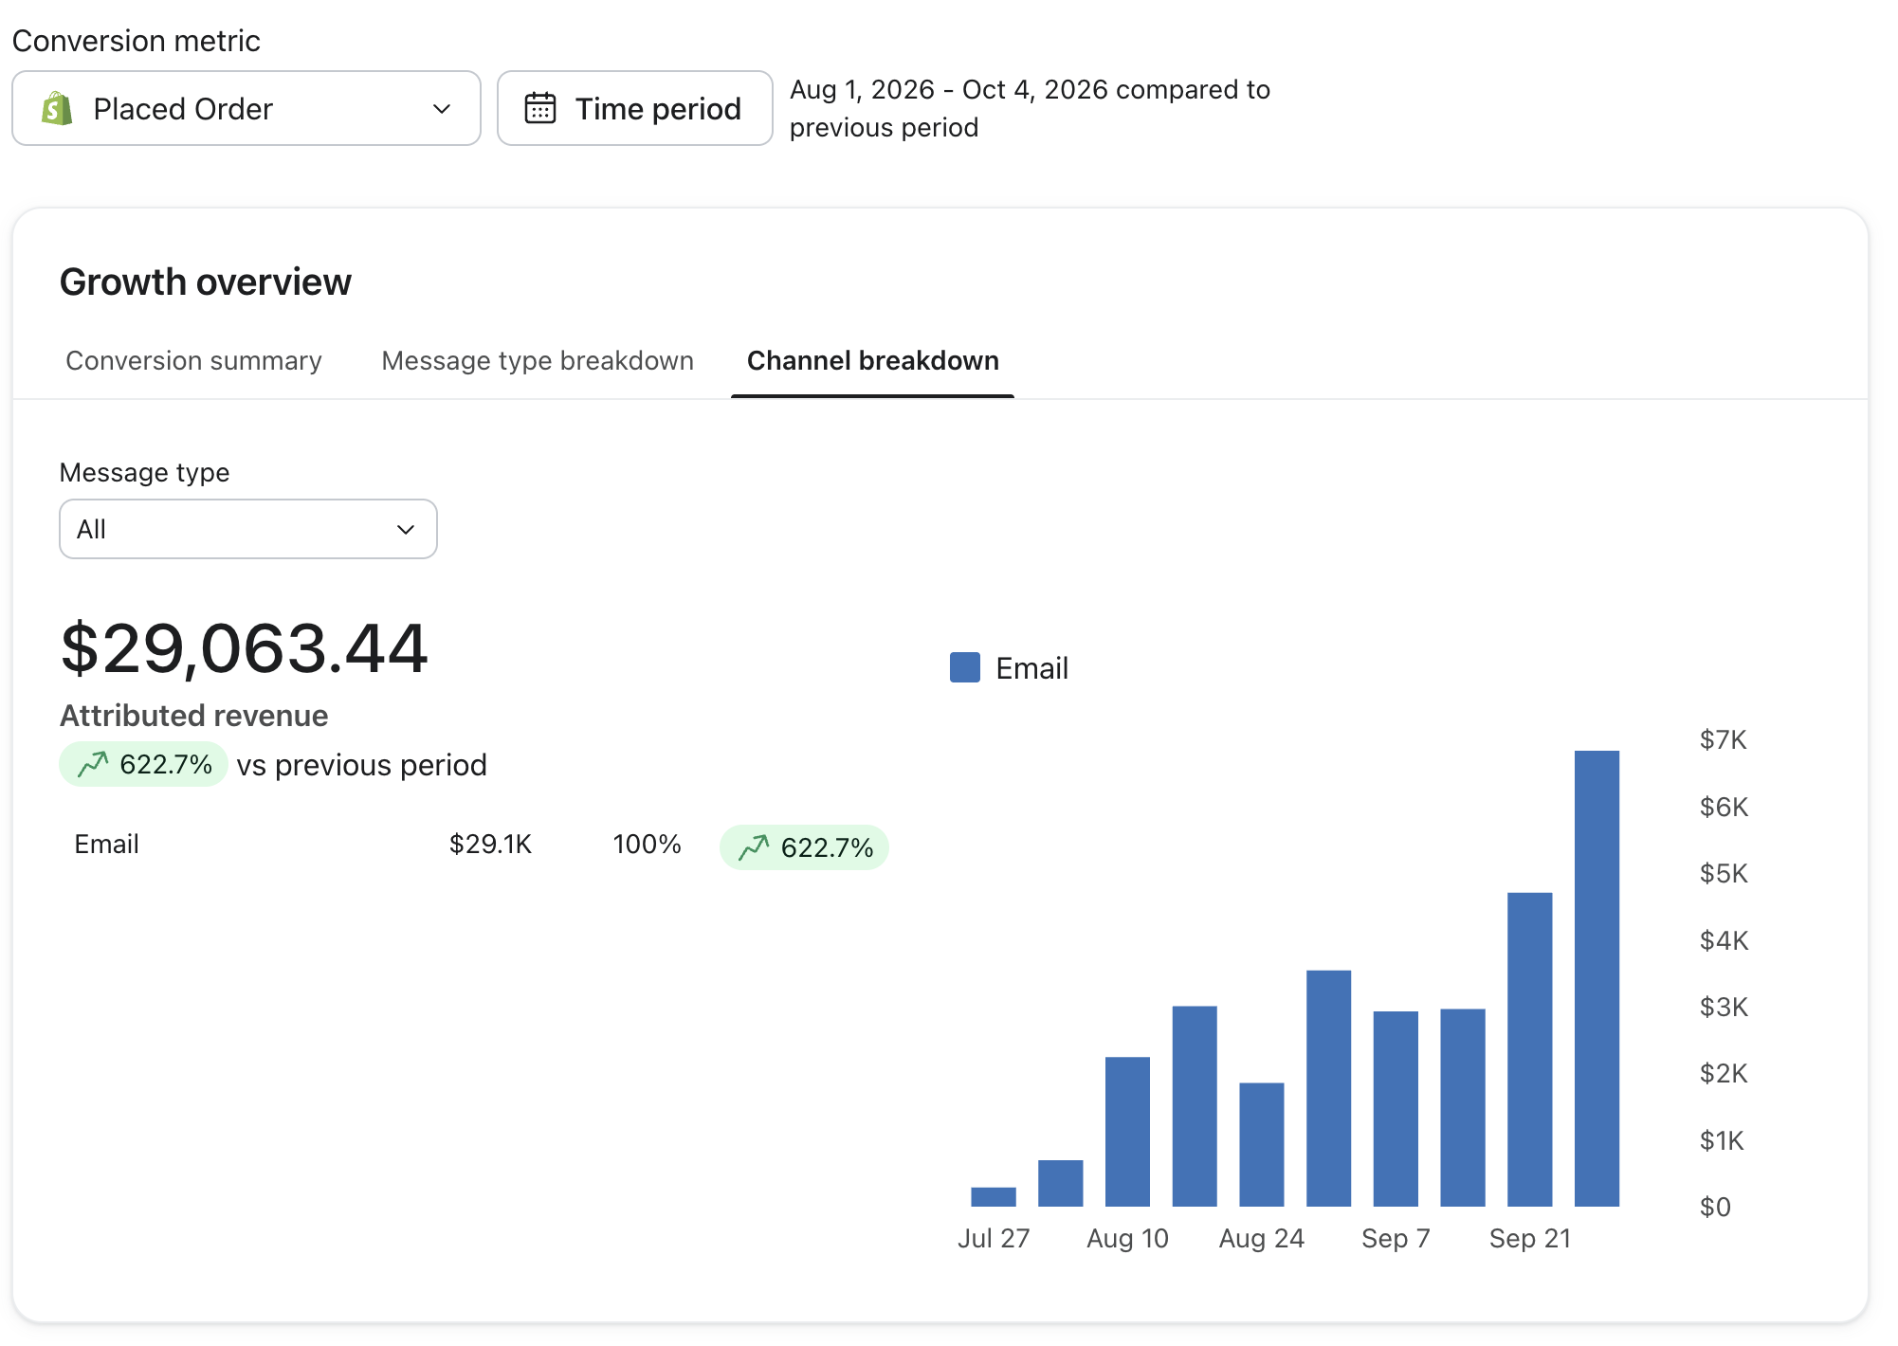The height and width of the screenshot is (1346, 1898).
Task: Click the 622.7% badge under Attributed revenue
Action: [143, 764]
